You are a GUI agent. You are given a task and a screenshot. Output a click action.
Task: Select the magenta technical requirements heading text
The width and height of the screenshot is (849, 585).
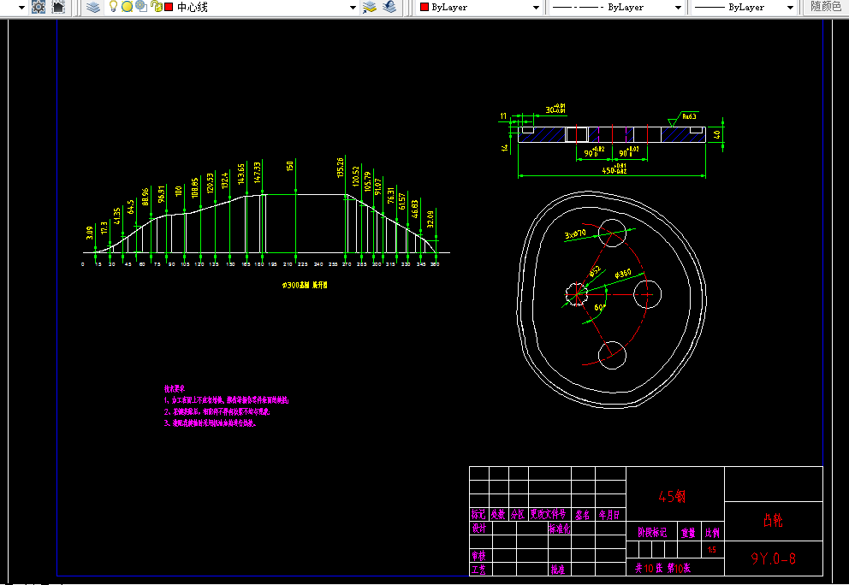tap(175, 388)
